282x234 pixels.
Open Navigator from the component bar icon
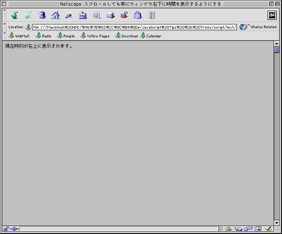coord(228,229)
